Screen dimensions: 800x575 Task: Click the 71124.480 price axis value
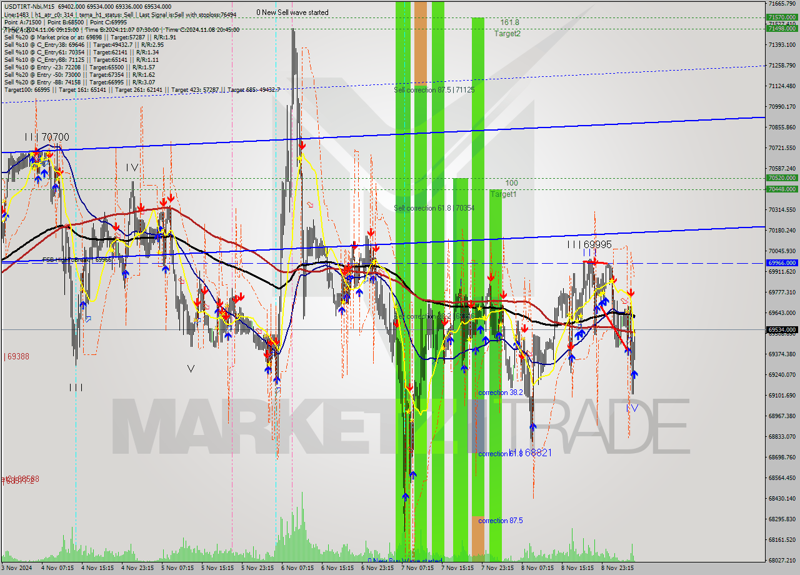(x=782, y=86)
